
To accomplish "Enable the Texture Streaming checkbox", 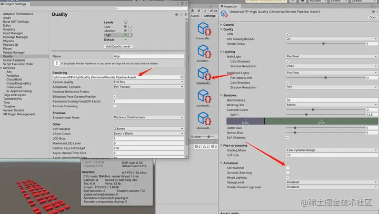I will (115, 106).
